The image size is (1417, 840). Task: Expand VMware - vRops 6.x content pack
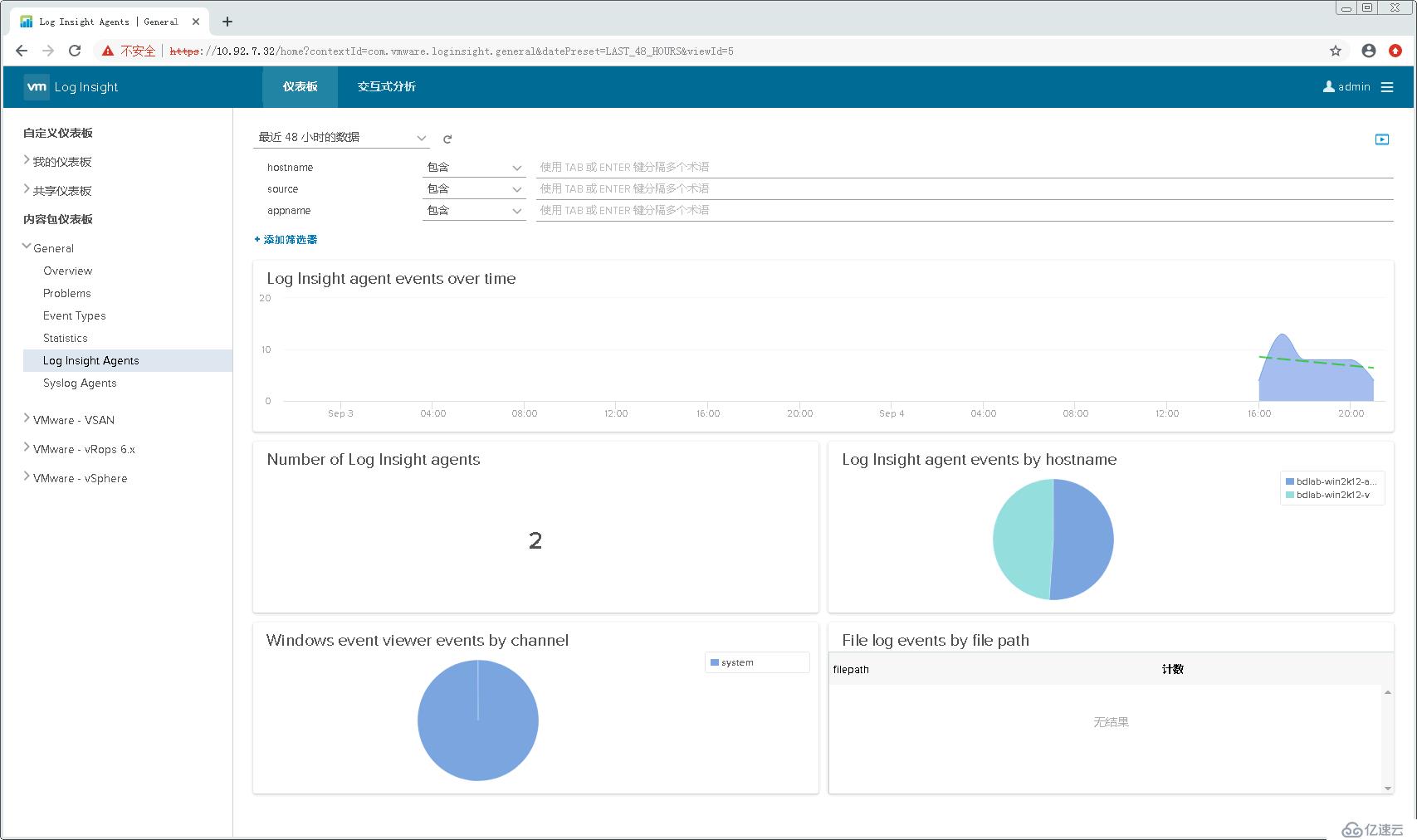tap(27, 447)
